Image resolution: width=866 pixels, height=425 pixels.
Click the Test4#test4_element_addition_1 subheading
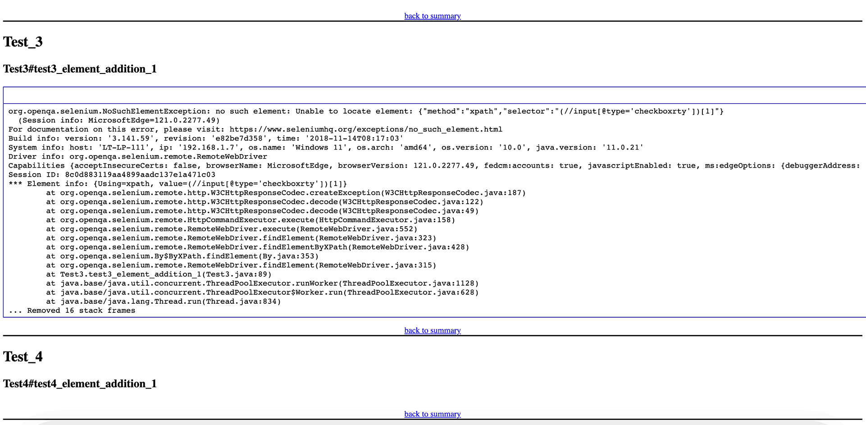pos(80,384)
